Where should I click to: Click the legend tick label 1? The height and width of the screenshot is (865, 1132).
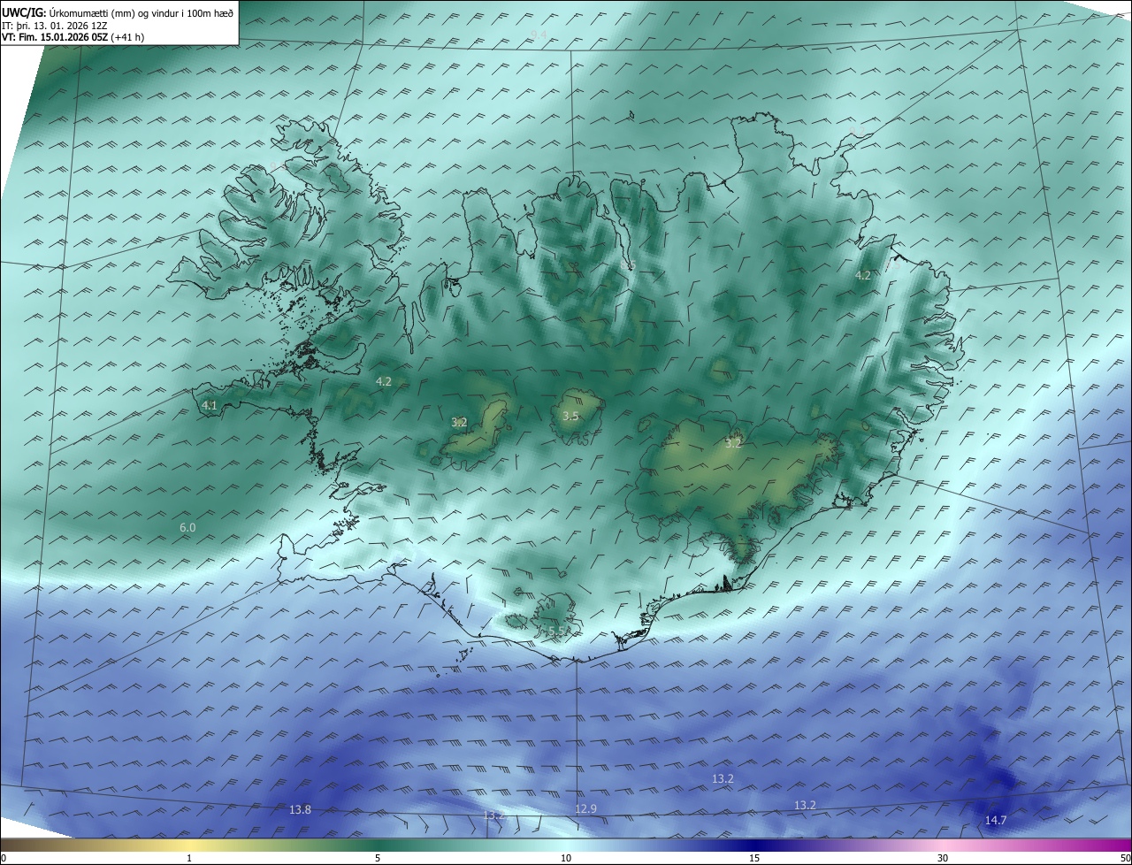click(190, 859)
